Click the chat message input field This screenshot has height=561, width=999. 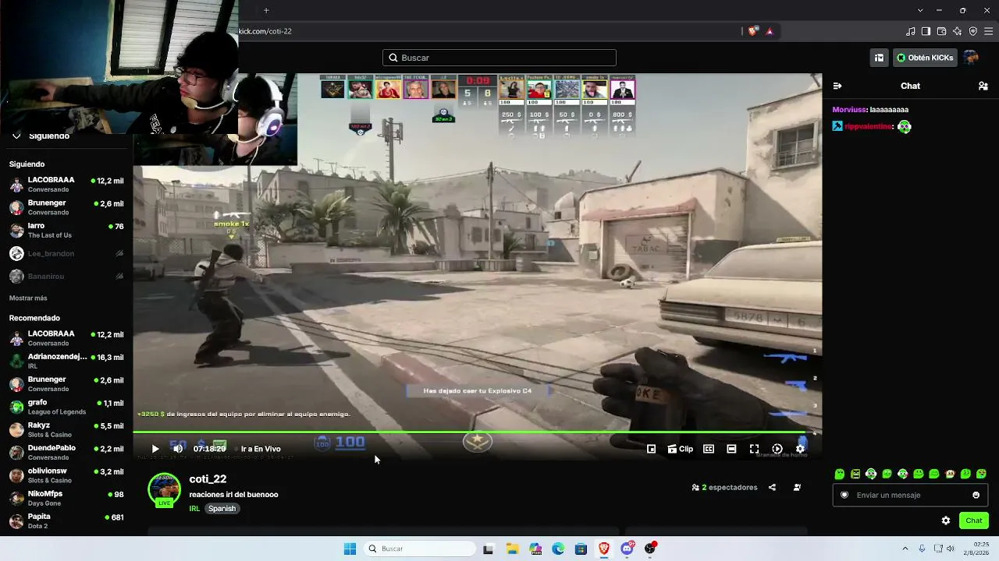(x=910, y=495)
